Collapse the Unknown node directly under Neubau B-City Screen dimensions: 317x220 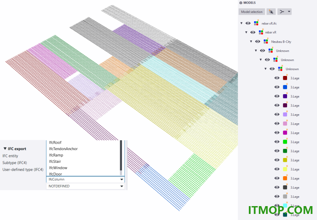pyautogui.click(x=256, y=50)
